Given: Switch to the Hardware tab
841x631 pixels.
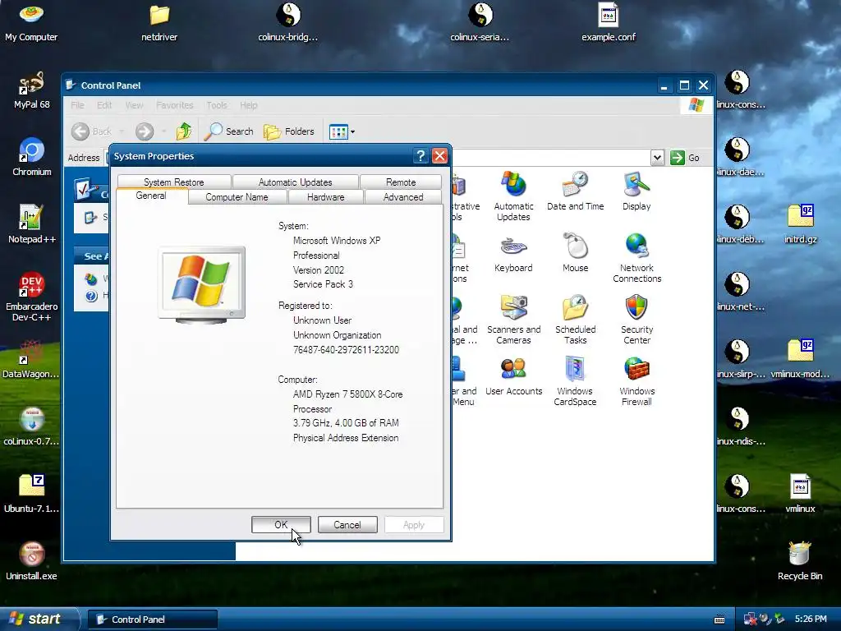Looking at the screenshot, I should coord(325,197).
